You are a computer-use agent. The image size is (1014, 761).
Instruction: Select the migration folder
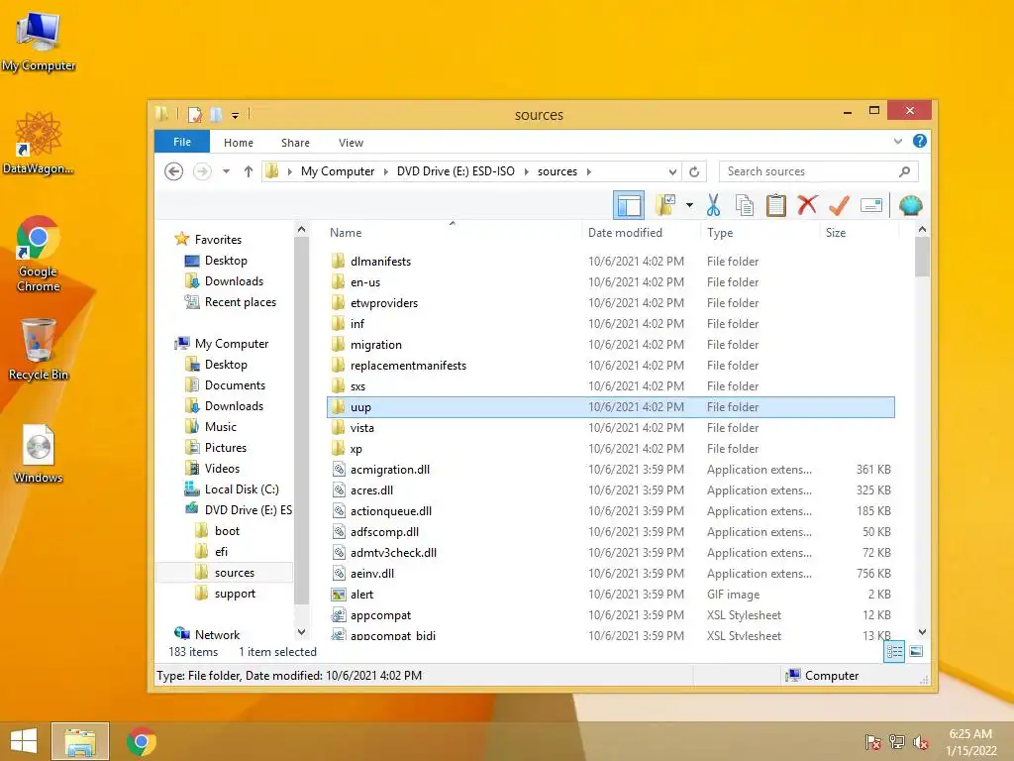(x=375, y=345)
